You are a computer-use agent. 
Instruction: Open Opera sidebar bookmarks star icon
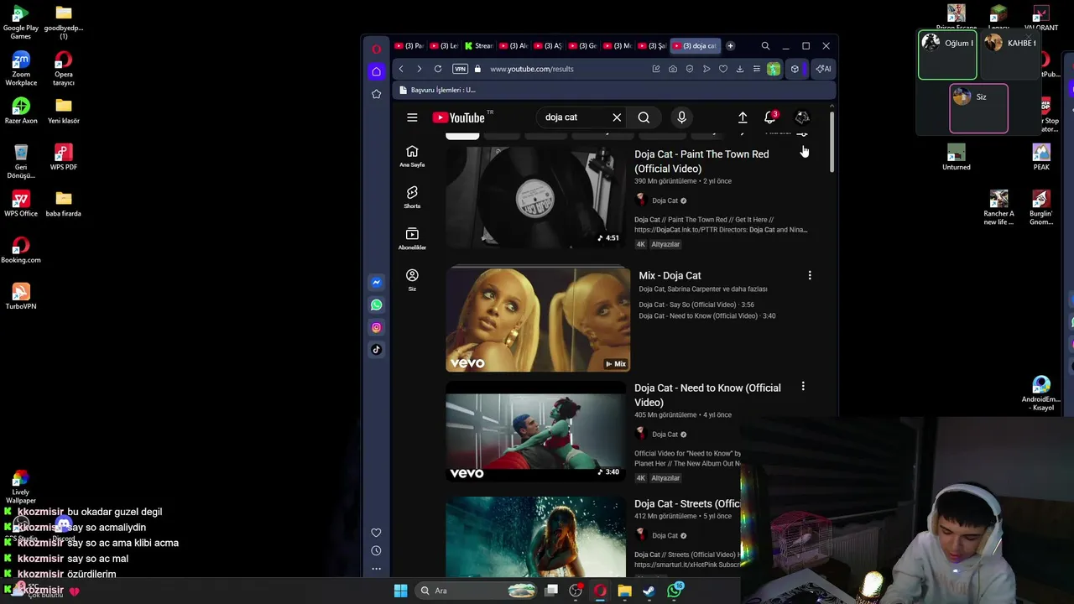(376, 94)
